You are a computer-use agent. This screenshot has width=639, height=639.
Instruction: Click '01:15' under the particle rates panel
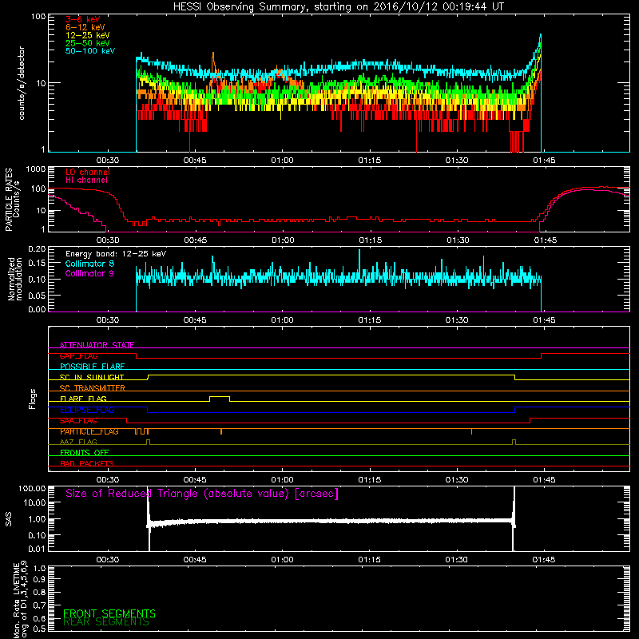click(x=370, y=240)
